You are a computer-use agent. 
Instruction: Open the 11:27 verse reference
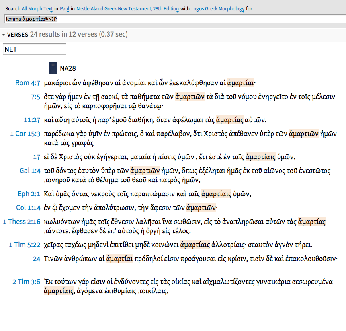pyautogui.click(x=32, y=120)
